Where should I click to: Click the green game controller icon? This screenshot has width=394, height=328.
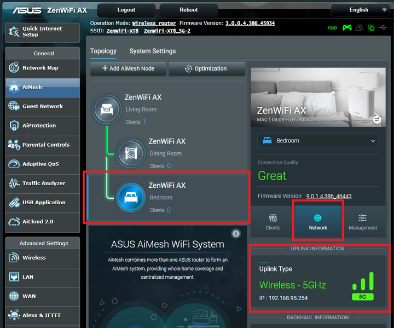[347, 28]
